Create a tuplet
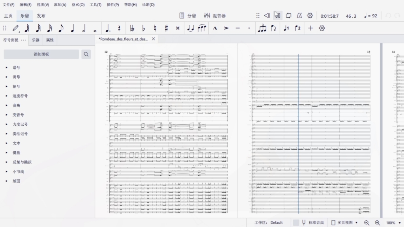The width and height of the screenshot is (404, 227). pos(262,28)
